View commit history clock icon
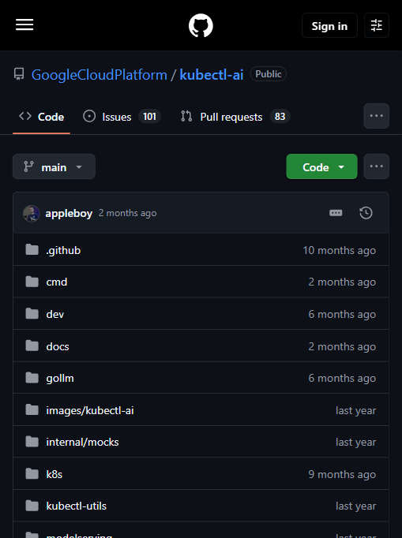Viewport: 402px width, 538px height. coord(366,213)
